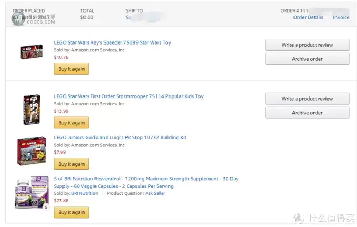
Task: Write a product review for Stormtrooper shipment
Action: (x=307, y=99)
